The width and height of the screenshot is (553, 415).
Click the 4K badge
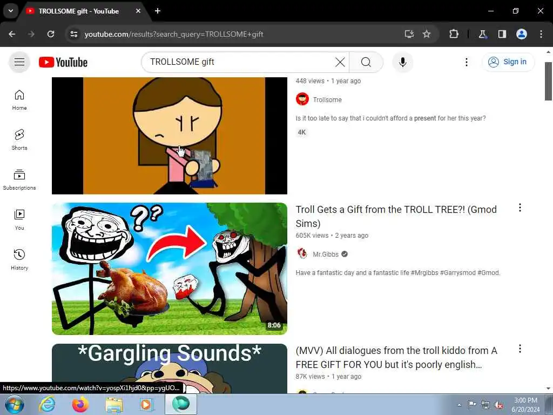click(x=302, y=132)
